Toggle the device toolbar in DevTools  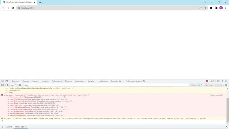pyautogui.click(x=7, y=81)
